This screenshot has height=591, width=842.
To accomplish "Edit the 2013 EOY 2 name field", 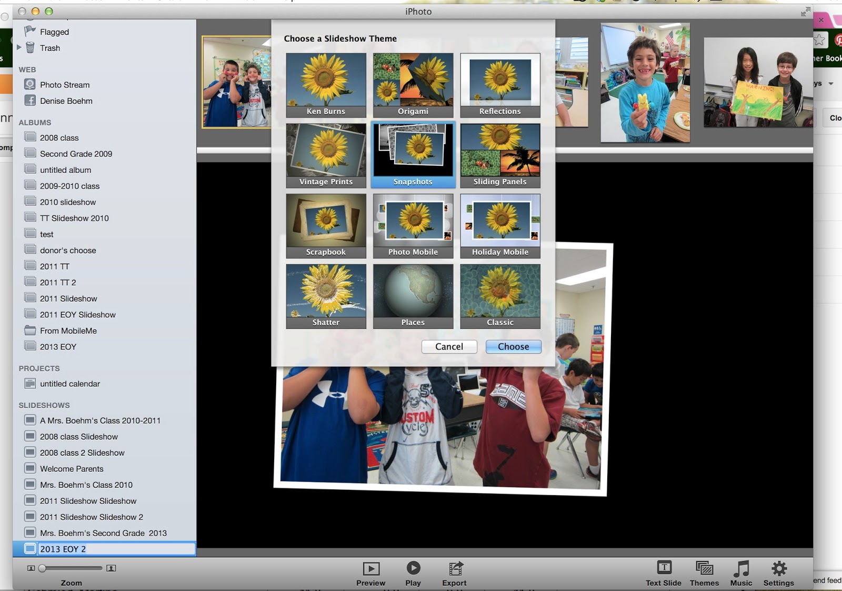I will (x=116, y=549).
